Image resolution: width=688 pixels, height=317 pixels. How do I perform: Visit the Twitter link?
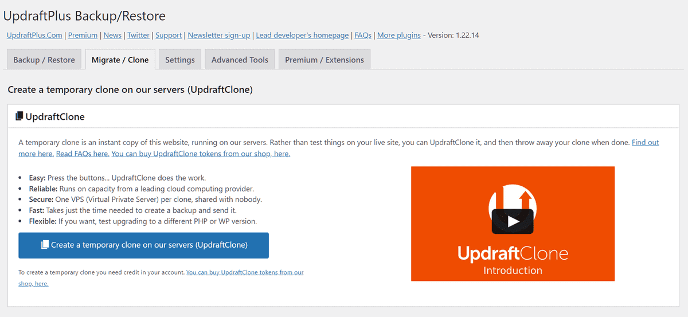[138, 35]
